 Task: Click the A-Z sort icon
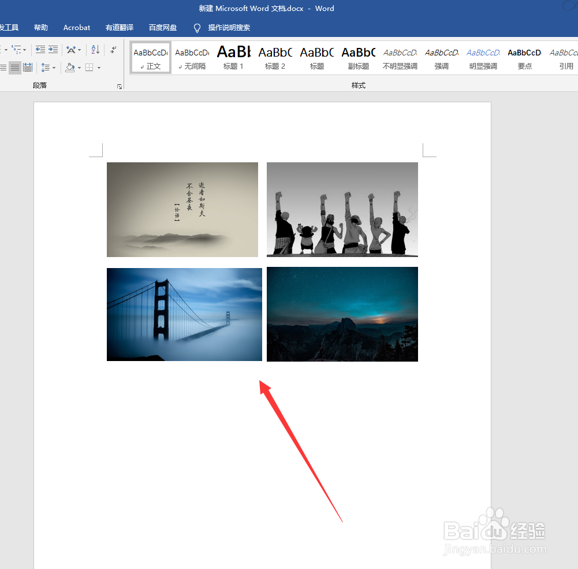click(95, 50)
